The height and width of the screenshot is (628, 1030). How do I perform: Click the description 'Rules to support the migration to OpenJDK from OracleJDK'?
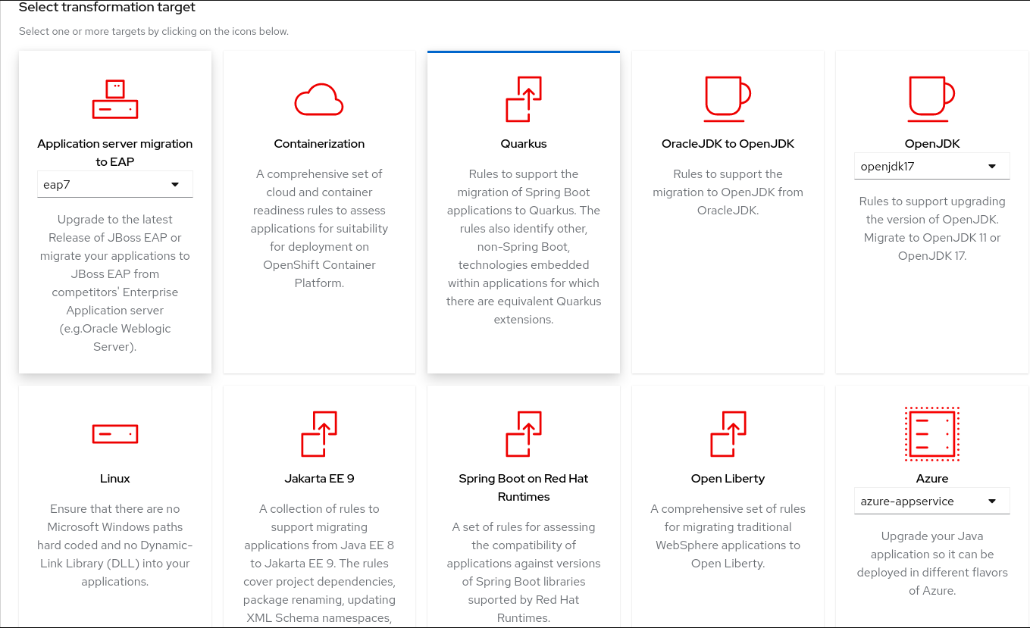pyautogui.click(x=728, y=192)
